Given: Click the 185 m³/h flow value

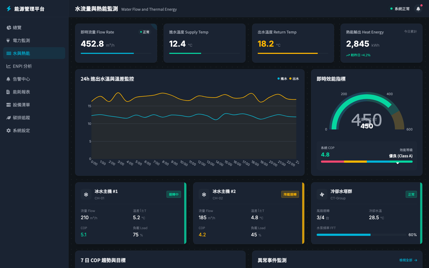Looking at the screenshot, I should click(207, 218).
